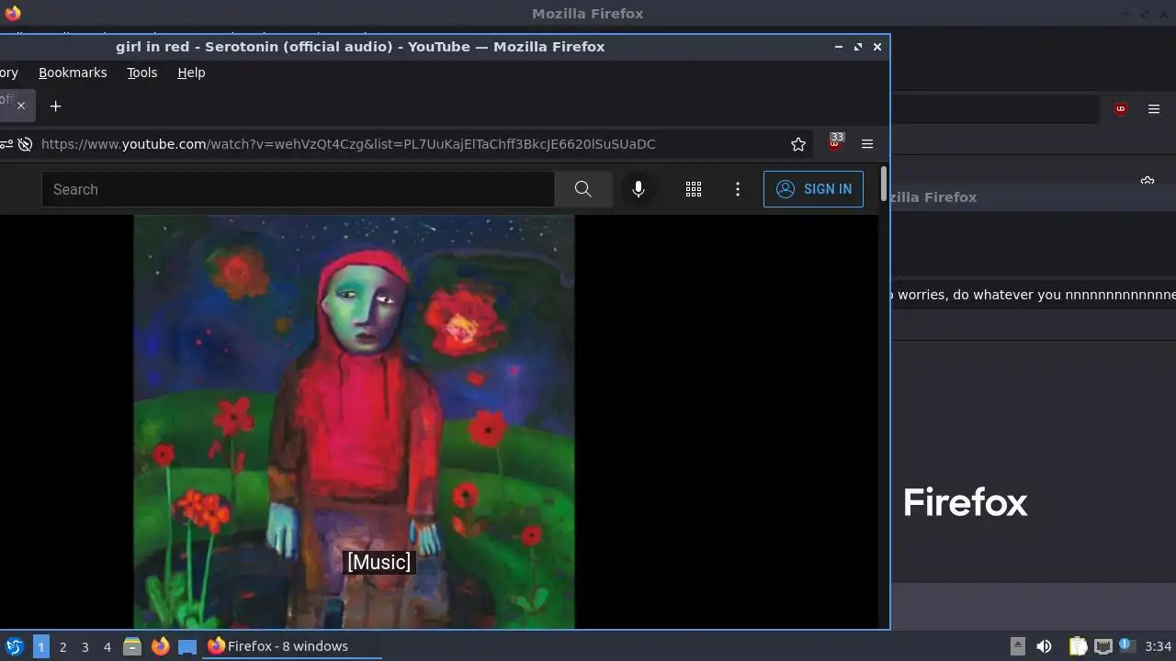Click the Firefox logo text in background window
The height and width of the screenshot is (661, 1176).
pos(965,502)
